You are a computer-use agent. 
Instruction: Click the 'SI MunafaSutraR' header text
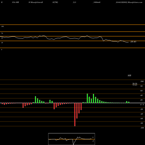tap(36, 2)
